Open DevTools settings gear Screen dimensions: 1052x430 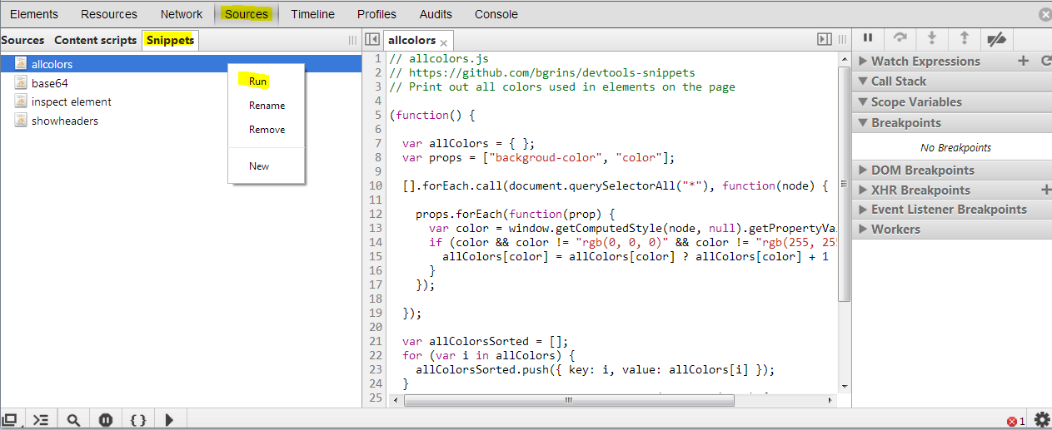pos(1041,420)
